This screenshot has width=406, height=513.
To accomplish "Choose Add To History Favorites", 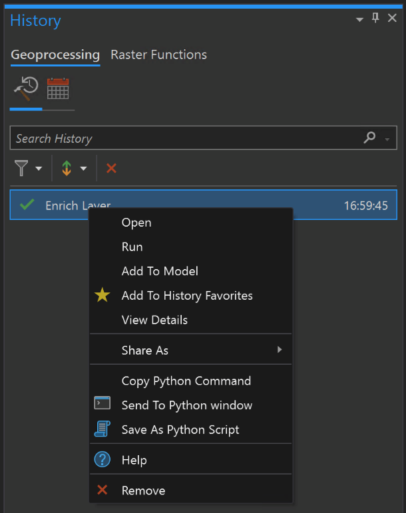I will pyautogui.click(x=187, y=296).
